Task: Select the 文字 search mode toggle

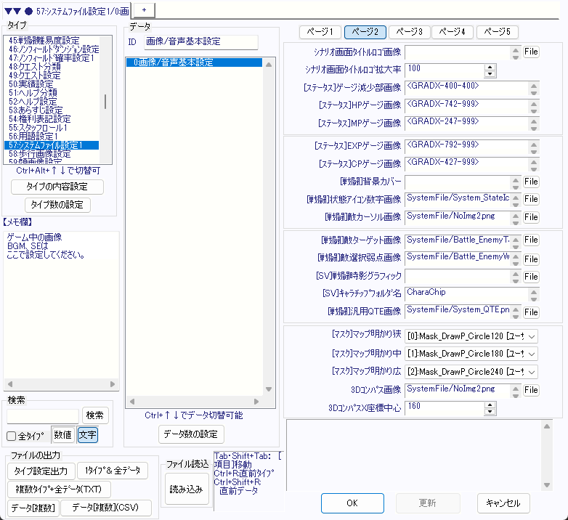Action: 87,435
